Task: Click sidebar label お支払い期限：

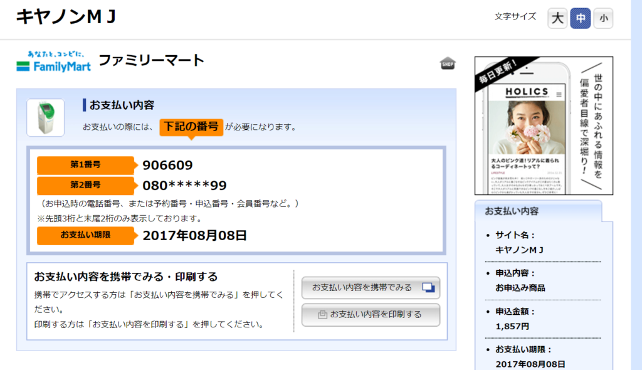Action: (524, 349)
